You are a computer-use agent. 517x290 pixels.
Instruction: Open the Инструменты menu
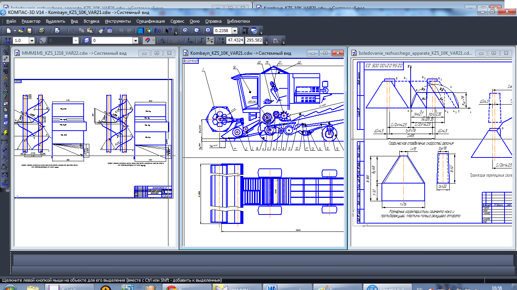coord(118,21)
